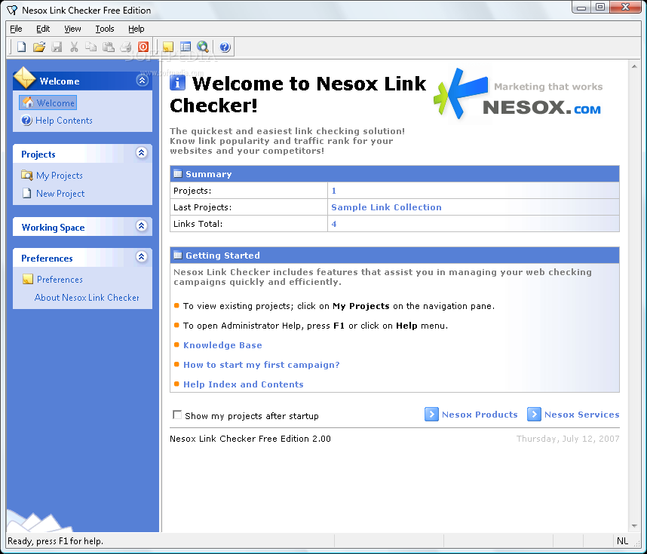Click the Open folder toolbar icon
Screen dimensions: 647x554
[39, 47]
